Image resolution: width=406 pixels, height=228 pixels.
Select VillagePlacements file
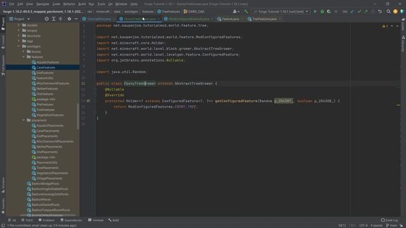pos(49,179)
